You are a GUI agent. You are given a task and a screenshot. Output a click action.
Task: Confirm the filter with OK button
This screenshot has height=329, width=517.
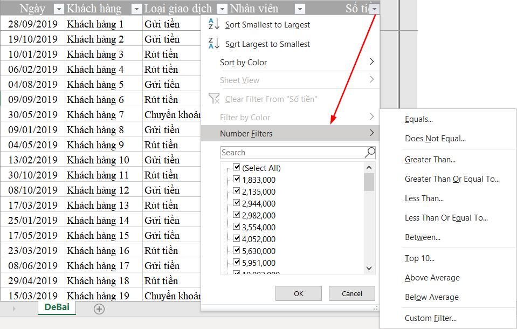(x=299, y=293)
